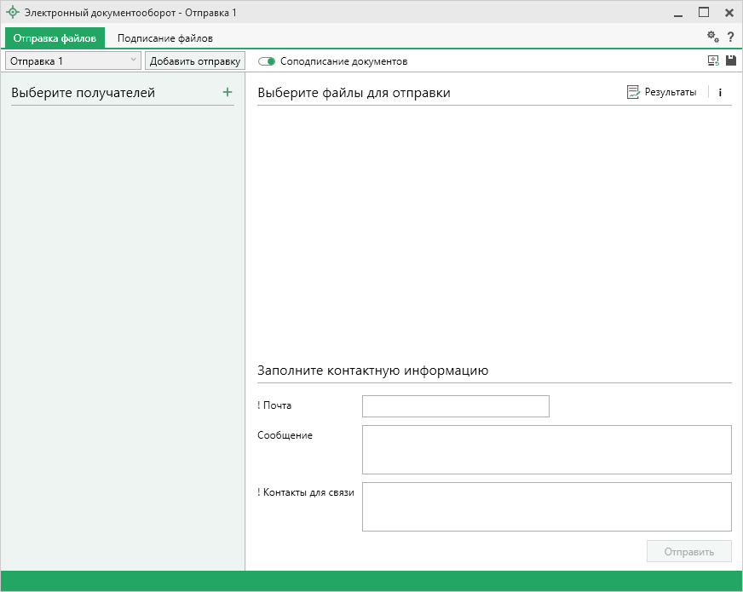Click the empty file selection area
Viewport: 743px width, 592px height.
click(x=494, y=230)
